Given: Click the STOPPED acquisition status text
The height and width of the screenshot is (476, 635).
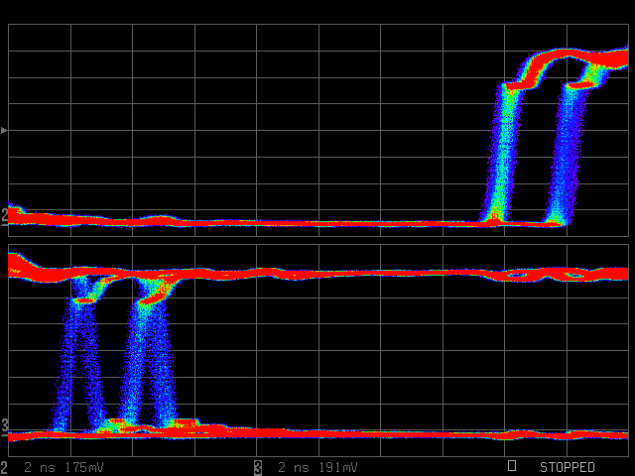Looking at the screenshot, I should (567, 467).
